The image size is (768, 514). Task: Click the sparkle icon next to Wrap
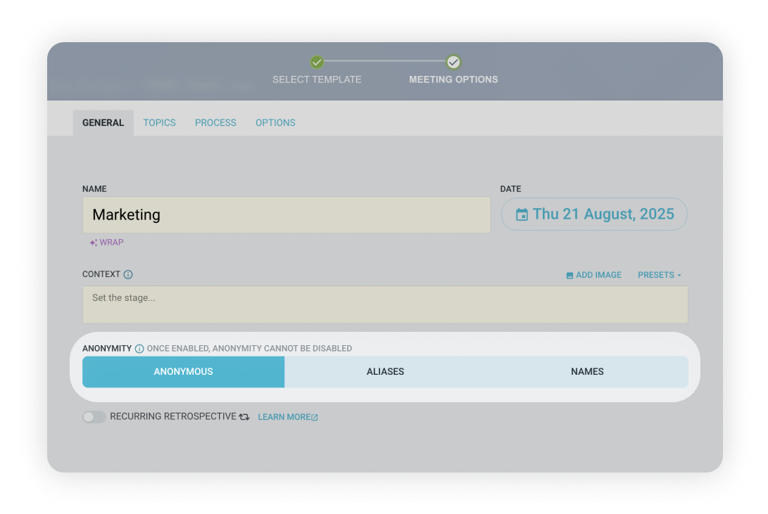click(93, 243)
